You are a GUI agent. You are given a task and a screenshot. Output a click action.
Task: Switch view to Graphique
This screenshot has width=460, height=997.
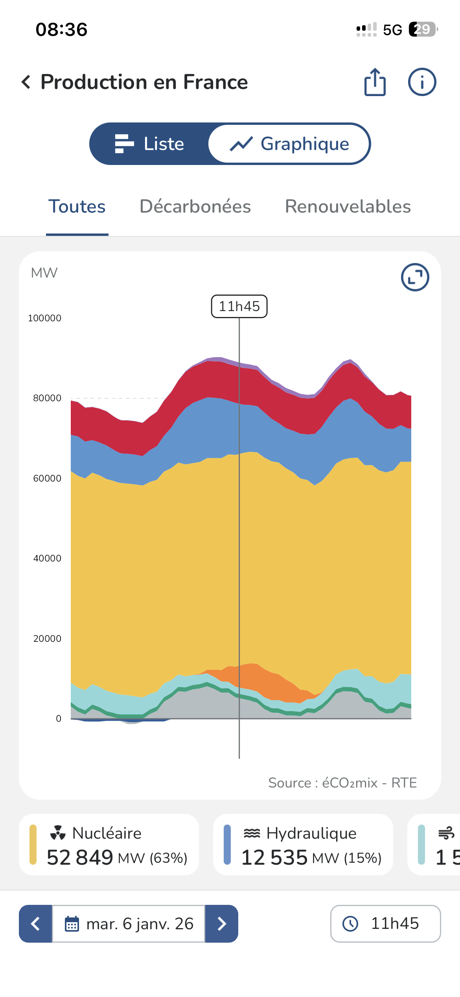(x=289, y=144)
